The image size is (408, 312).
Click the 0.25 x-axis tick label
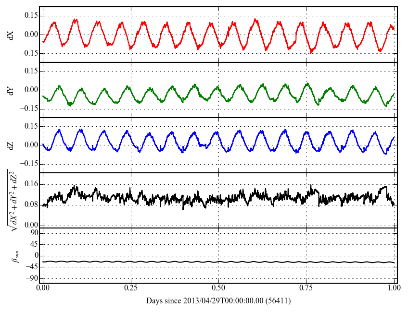(130, 289)
